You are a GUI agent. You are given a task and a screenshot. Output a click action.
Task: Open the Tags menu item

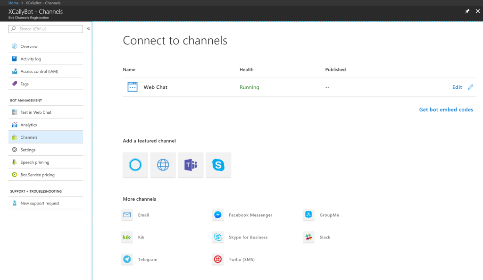pos(46,84)
